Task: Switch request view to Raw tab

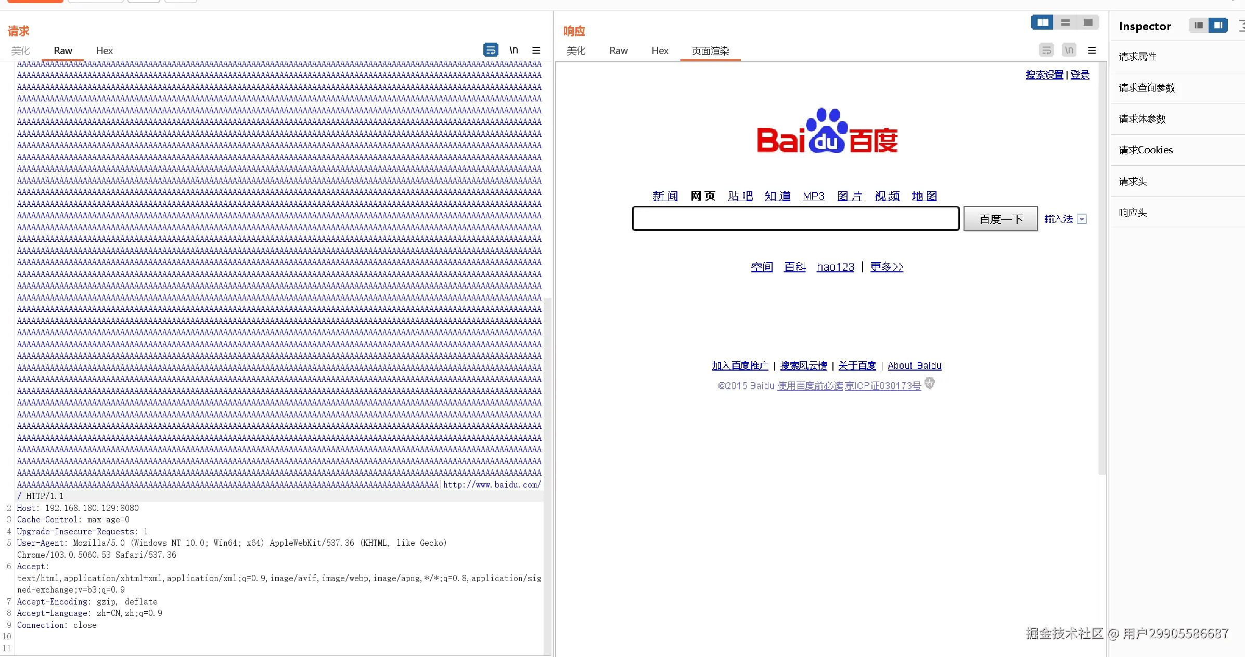Action: tap(63, 50)
